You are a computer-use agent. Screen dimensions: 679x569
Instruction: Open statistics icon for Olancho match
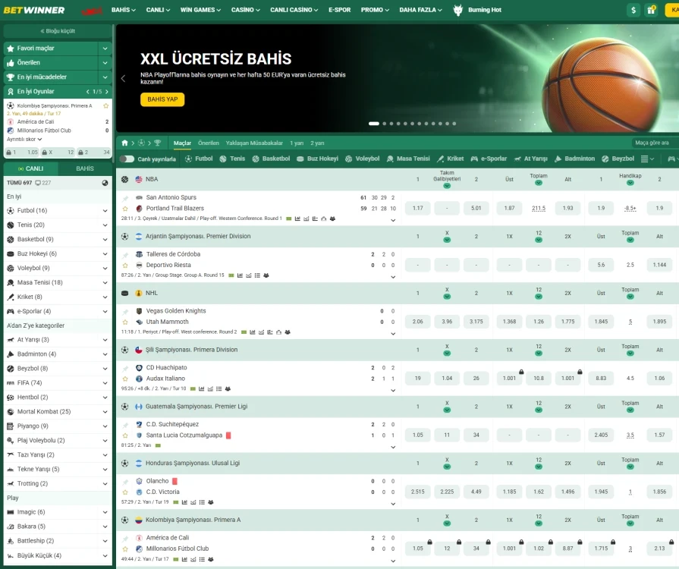coord(184,502)
